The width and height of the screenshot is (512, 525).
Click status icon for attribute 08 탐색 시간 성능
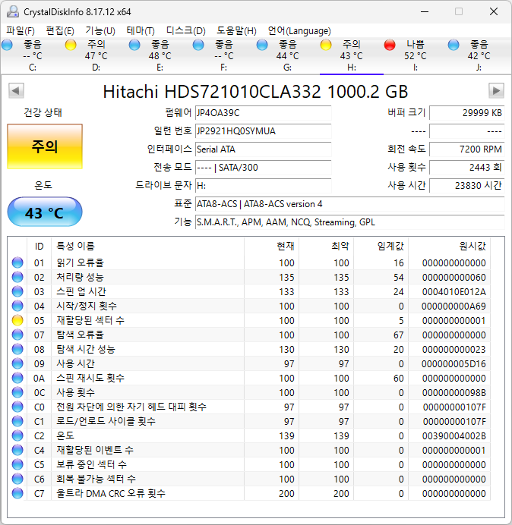point(17,349)
